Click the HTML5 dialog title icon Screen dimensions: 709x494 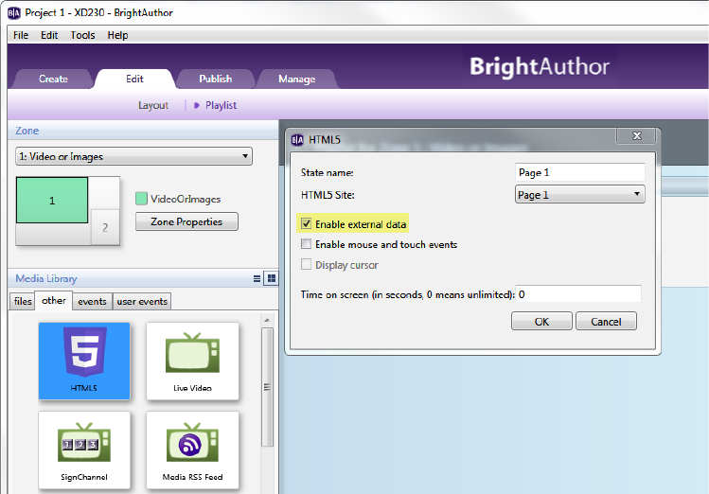point(297,140)
